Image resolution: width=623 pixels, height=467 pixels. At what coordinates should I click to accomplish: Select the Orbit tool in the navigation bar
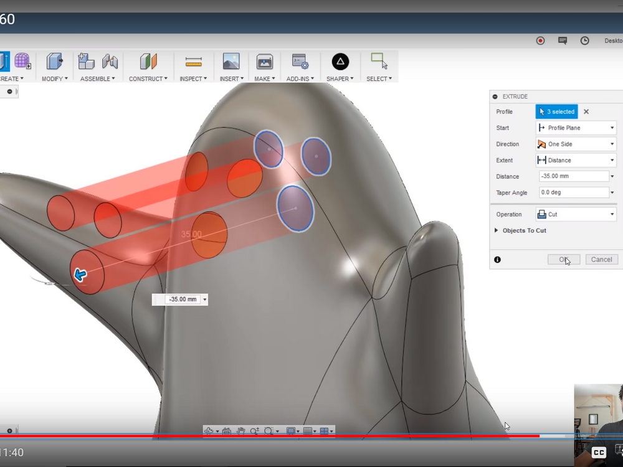click(208, 430)
